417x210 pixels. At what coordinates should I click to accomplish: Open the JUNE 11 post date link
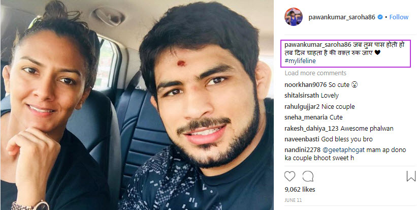[x=293, y=200]
